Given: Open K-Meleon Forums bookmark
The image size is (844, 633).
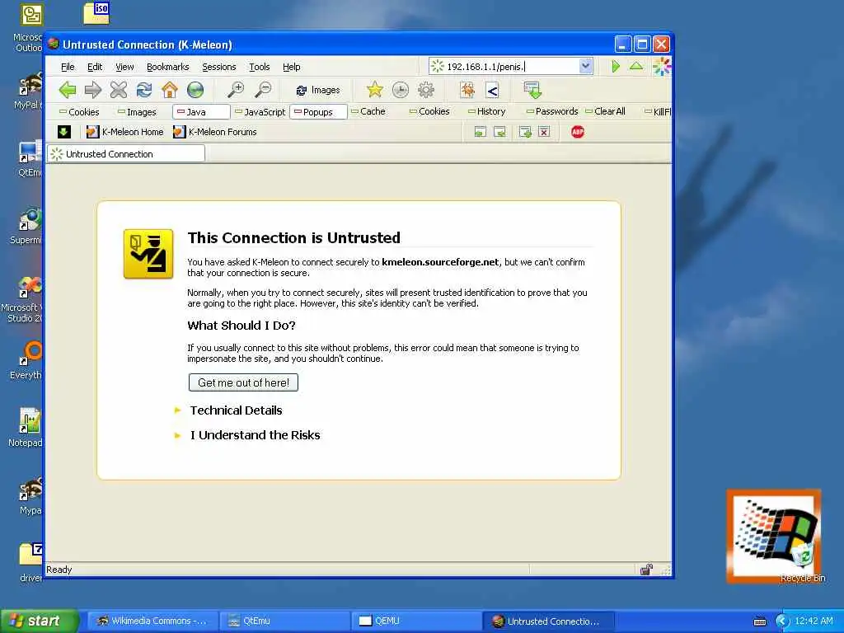Looking at the screenshot, I should [x=215, y=132].
